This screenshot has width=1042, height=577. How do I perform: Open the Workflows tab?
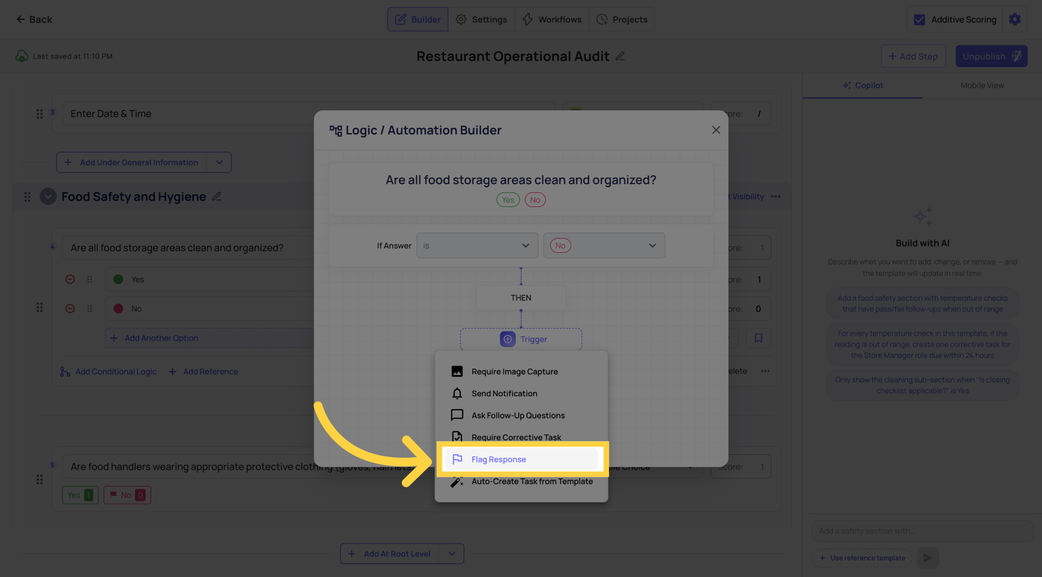[x=551, y=20]
